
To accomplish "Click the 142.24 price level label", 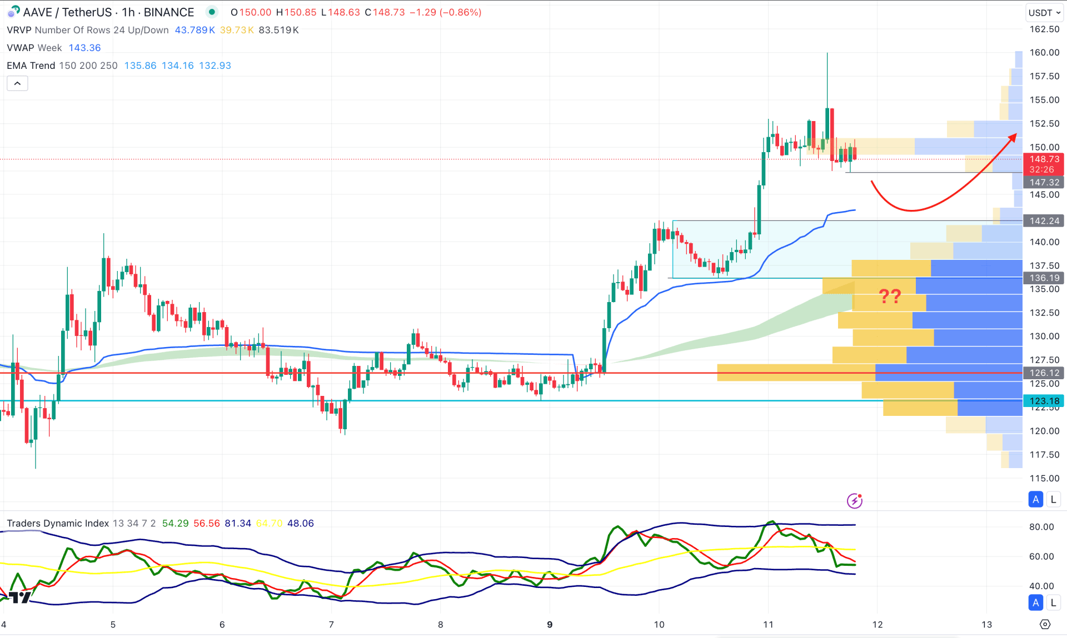I will pyautogui.click(x=1044, y=221).
